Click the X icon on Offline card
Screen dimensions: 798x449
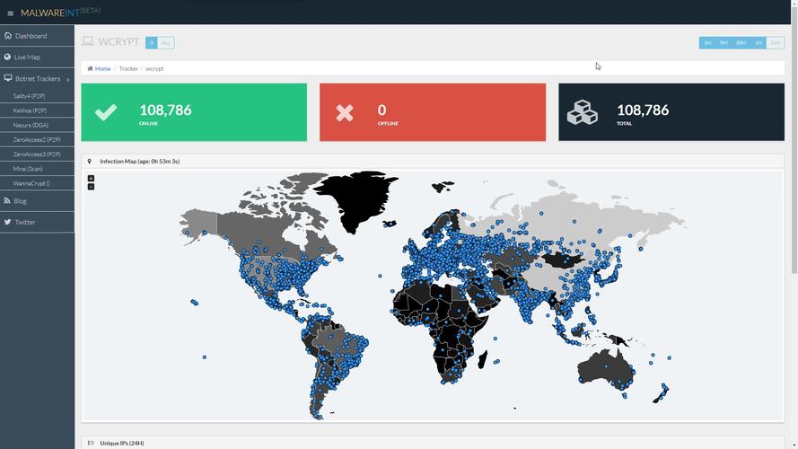[x=345, y=112]
